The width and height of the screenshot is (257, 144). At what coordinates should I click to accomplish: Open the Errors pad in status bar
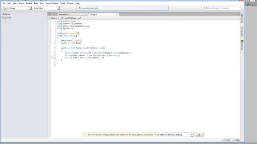tap(226, 140)
